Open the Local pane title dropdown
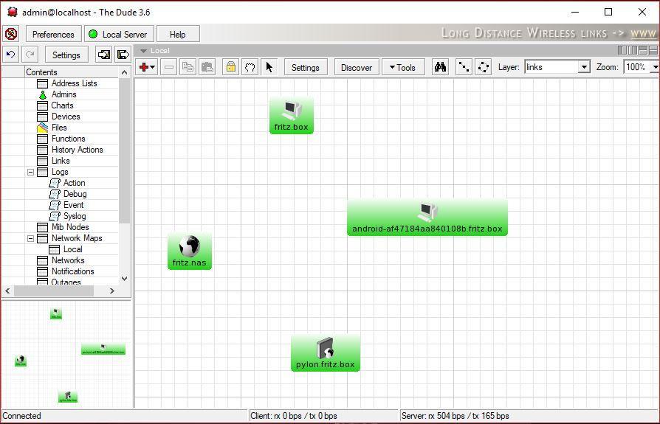The width and height of the screenshot is (660, 424). (144, 51)
